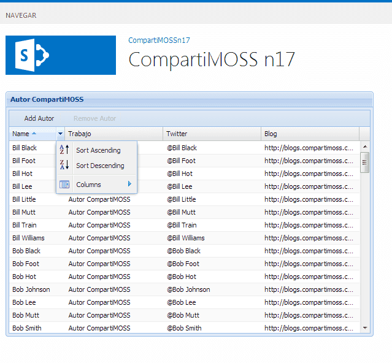
Task: Click the blog URL in Bill Black row
Action: [310, 148]
